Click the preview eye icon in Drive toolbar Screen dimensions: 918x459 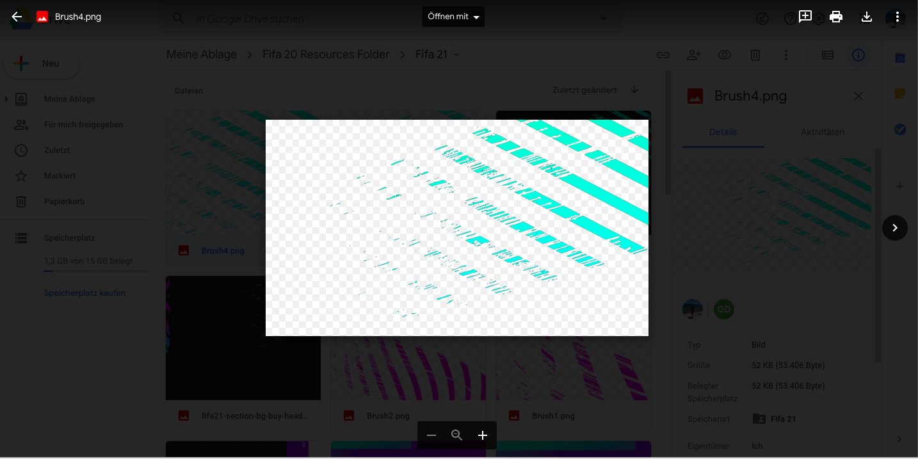point(725,56)
